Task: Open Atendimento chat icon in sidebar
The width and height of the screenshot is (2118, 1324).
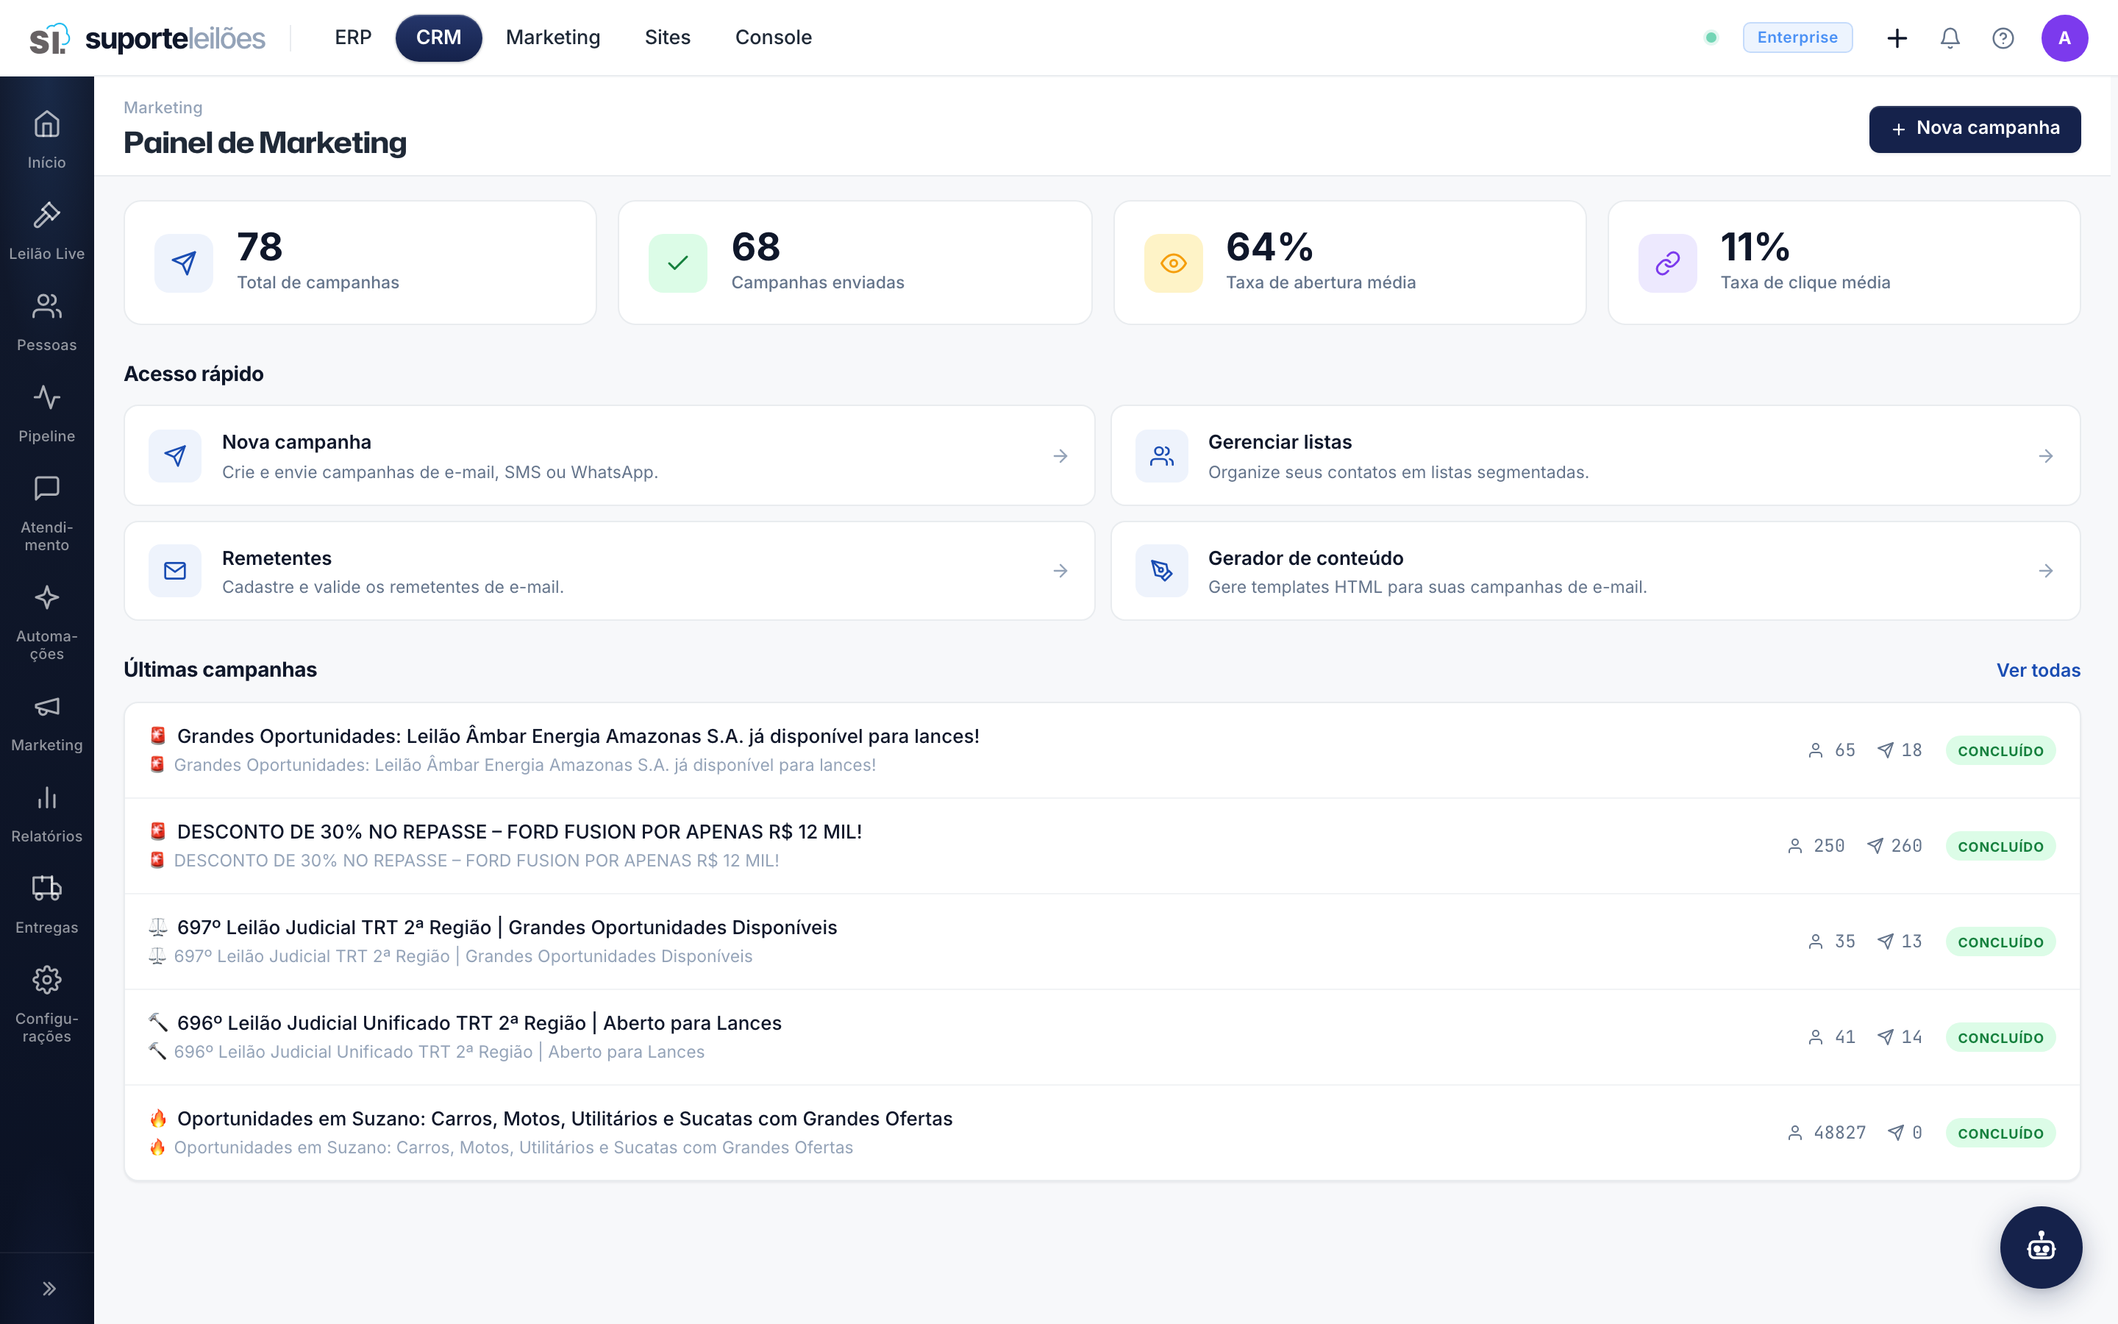Action: coord(46,488)
